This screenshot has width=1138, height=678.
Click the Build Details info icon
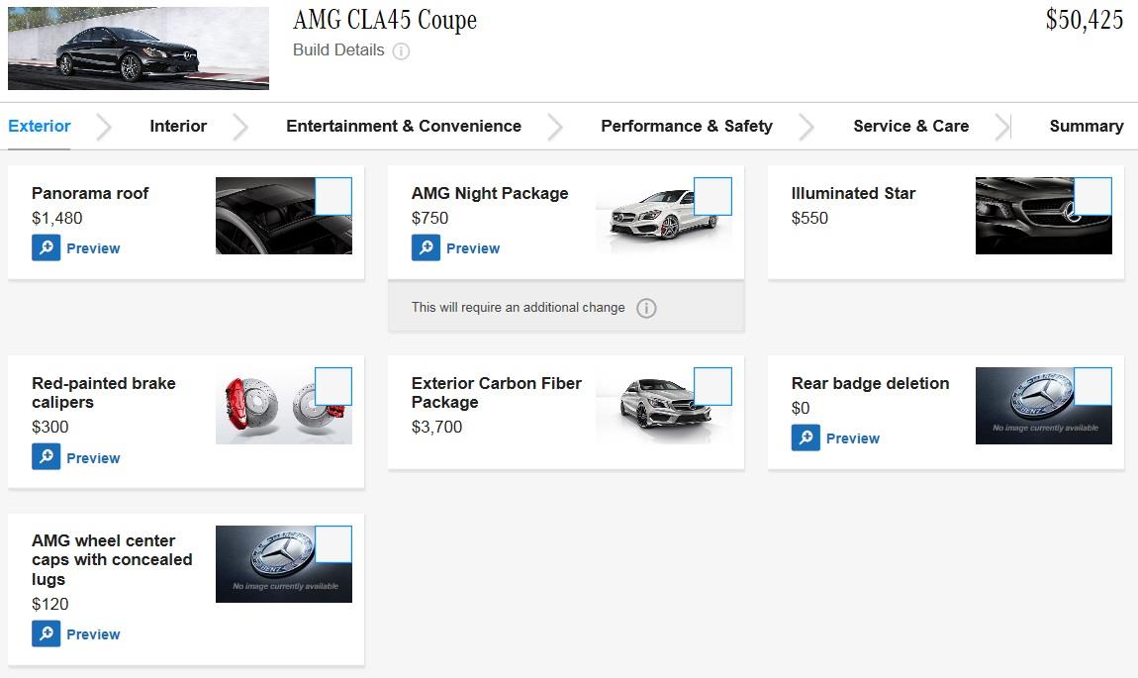(401, 50)
